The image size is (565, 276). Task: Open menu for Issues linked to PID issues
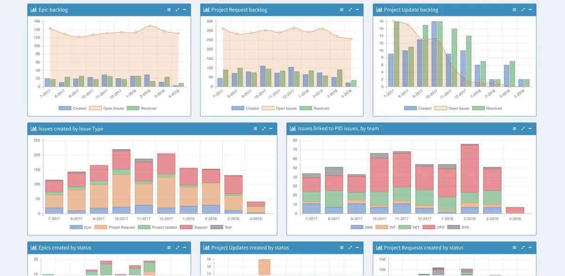(515, 128)
